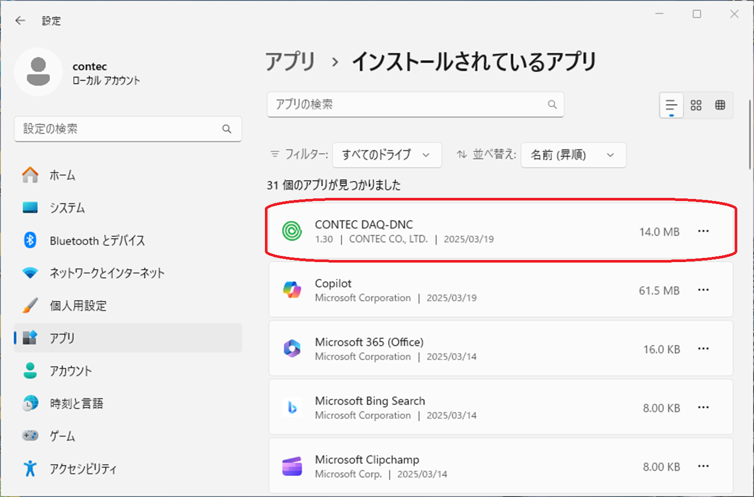Screen dimensions: 754x497
Task: Click the paintbrush personalization icon
Action: [30, 305]
